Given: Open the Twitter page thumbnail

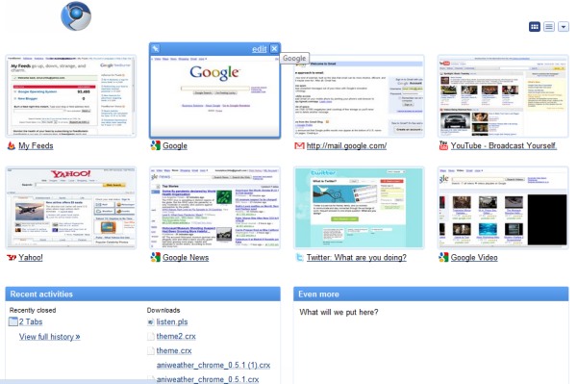Looking at the screenshot, I should [x=359, y=208].
